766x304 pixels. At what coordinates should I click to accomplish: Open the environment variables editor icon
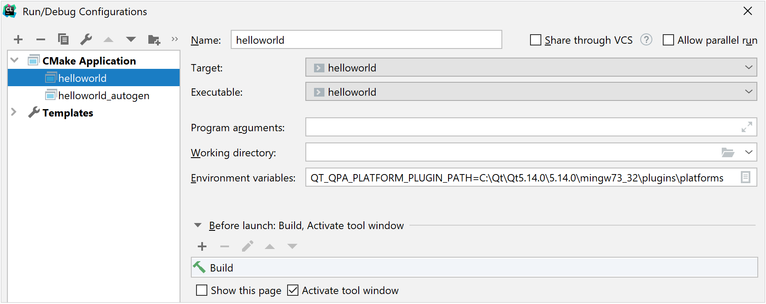(745, 178)
